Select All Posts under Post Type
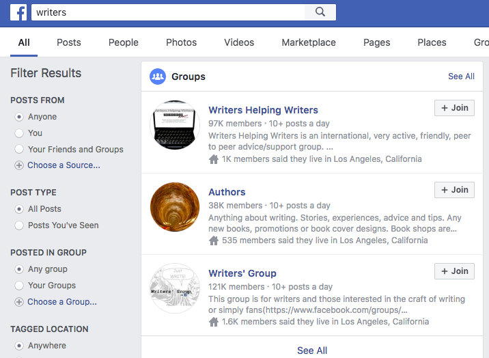The image size is (489, 358). click(19, 209)
